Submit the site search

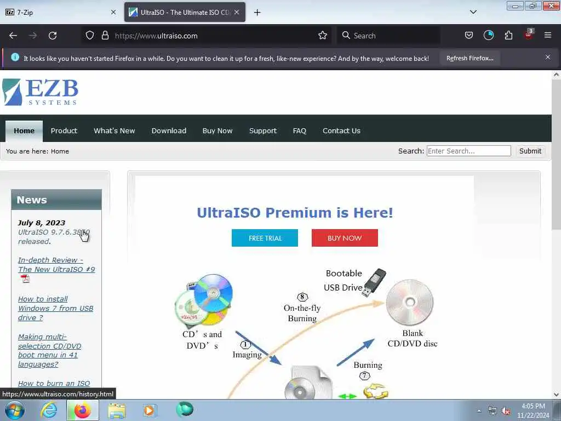pos(530,151)
